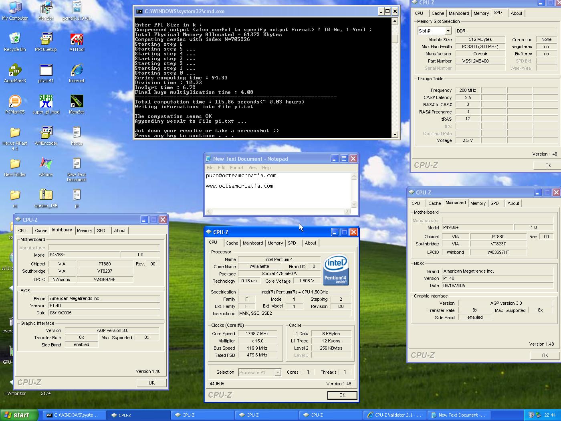Click the cmd window scroll up arrow

[395, 21]
